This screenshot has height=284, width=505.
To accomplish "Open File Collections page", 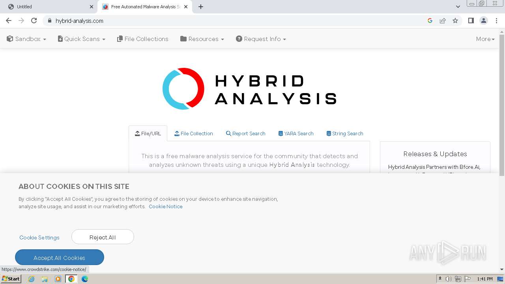I will (143, 39).
